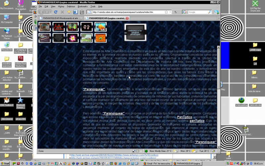Open 'Wii Play the Drums.exe' desktop icon
The height and width of the screenshot is (166, 265).
[x=255, y=6]
